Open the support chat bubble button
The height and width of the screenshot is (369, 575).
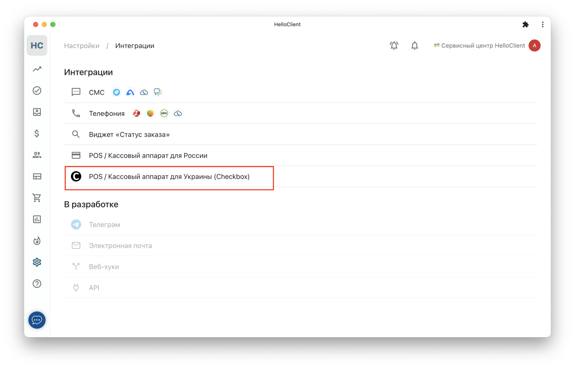point(37,320)
